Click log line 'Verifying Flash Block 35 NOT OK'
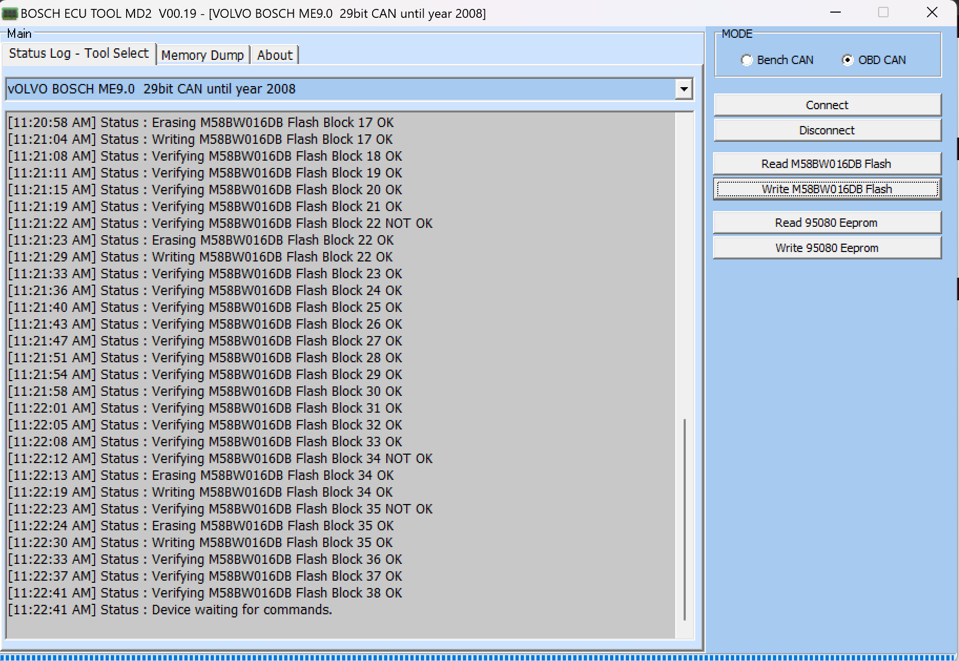The image size is (959, 661). 220,509
